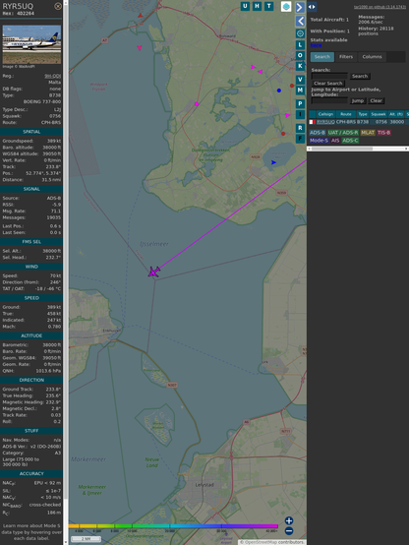
Task: Toggle the I map button
Action: tap(300, 114)
